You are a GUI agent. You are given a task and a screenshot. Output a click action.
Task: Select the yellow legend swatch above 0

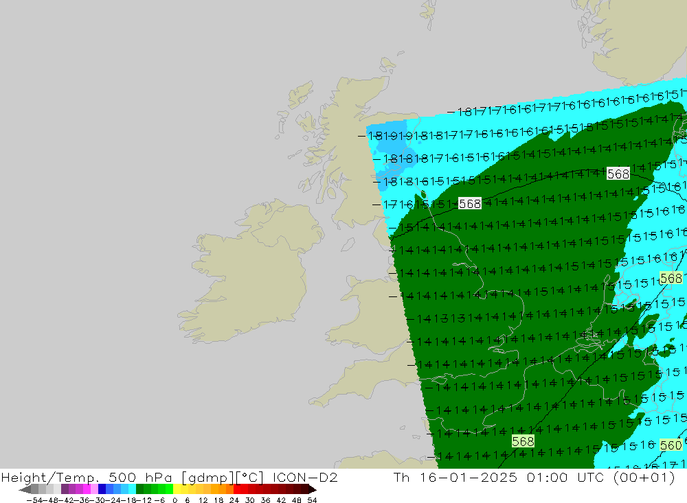coord(177,489)
